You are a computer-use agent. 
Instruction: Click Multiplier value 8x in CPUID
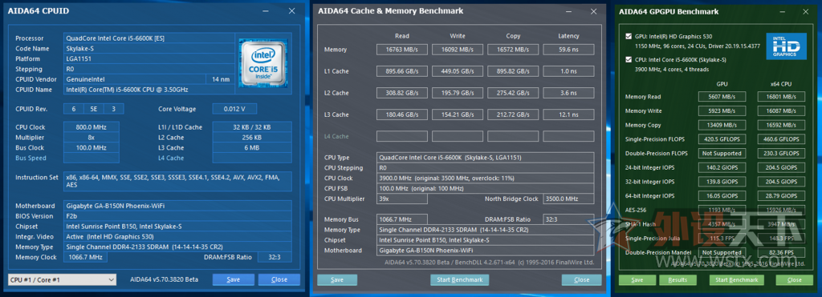pos(92,138)
